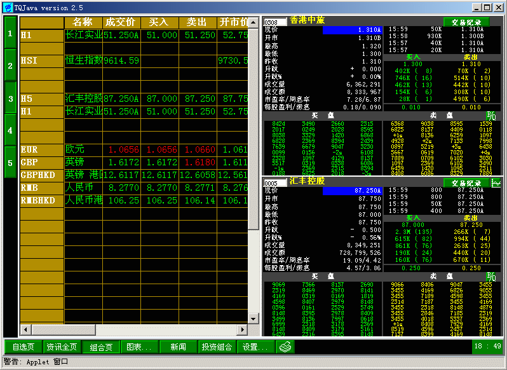Open the 资讯全页 page
This screenshot has width=507, height=370.
pos(62,347)
